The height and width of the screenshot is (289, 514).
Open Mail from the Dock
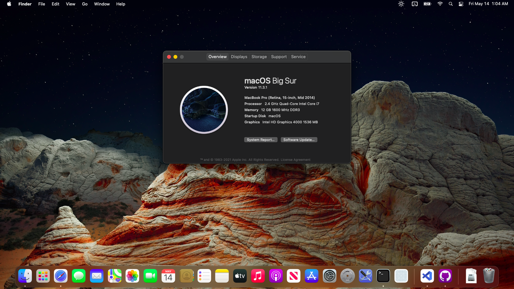tap(97, 276)
